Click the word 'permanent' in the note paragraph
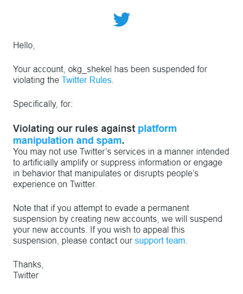This screenshot has width=243, height=294. click(x=168, y=208)
